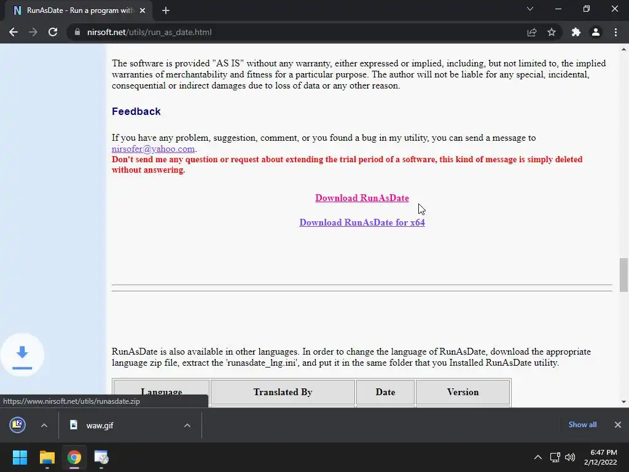Switch to the RunAsDate tab
629x472 pixels.
[79, 10]
